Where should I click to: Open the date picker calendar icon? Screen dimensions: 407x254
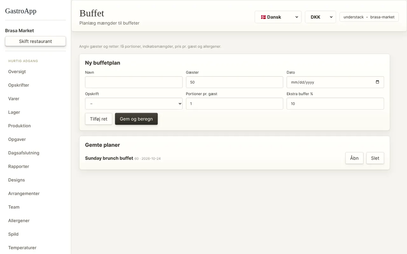pyautogui.click(x=377, y=82)
